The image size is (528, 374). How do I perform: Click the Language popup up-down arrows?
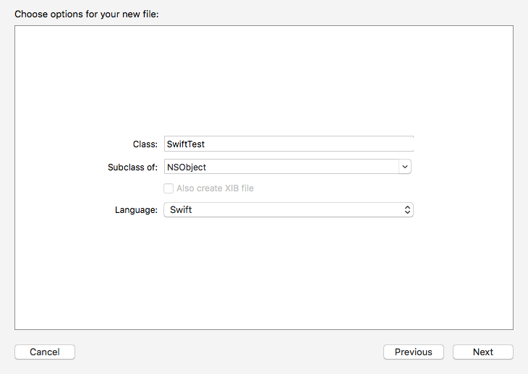click(x=407, y=210)
